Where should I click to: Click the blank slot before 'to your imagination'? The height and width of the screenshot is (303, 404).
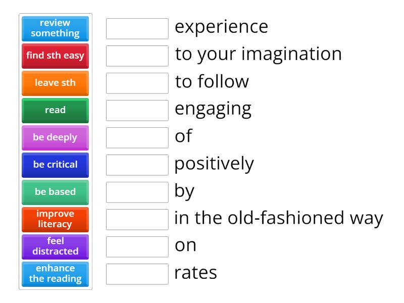[137, 56]
